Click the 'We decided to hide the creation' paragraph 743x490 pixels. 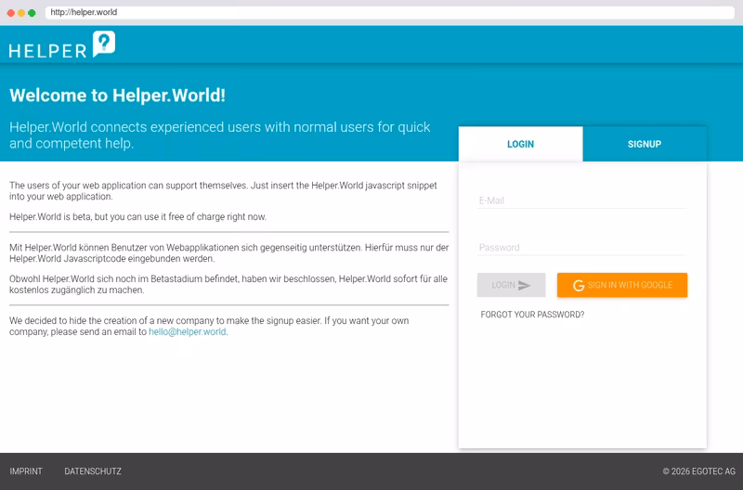[209, 326]
